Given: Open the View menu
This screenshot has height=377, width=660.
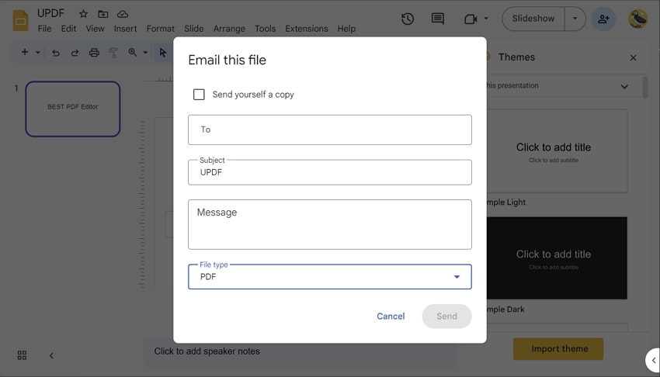Looking at the screenshot, I should pyautogui.click(x=96, y=29).
